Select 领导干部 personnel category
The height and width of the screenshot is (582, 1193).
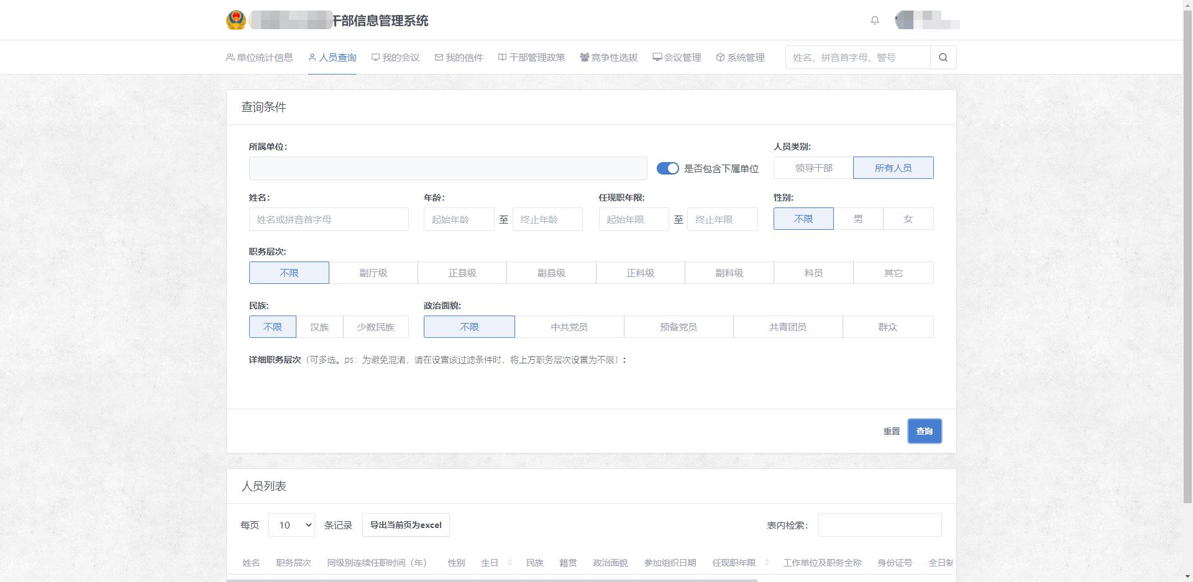point(813,168)
